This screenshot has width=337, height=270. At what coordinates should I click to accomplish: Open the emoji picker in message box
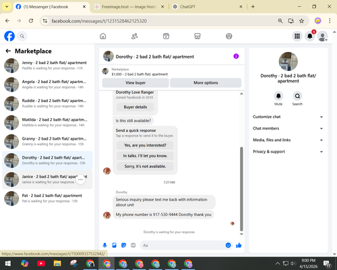coord(228,245)
